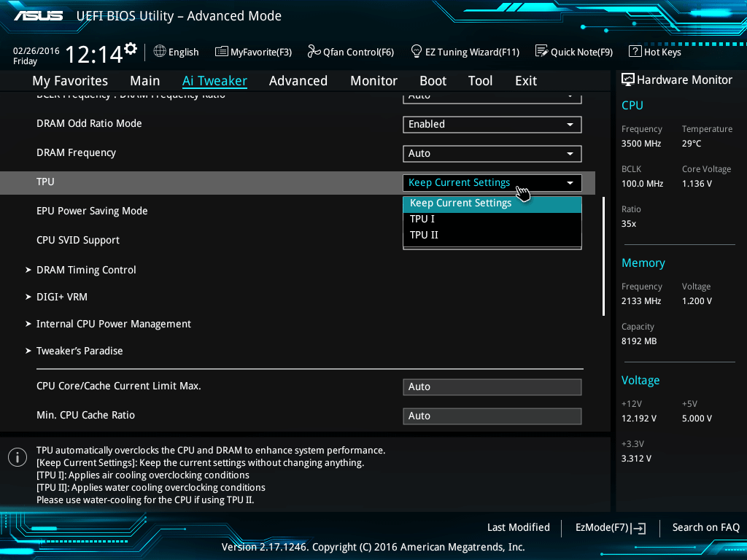747x560 pixels.
Task: Expand DRAM Timing Control submenu
Action: coord(86,270)
